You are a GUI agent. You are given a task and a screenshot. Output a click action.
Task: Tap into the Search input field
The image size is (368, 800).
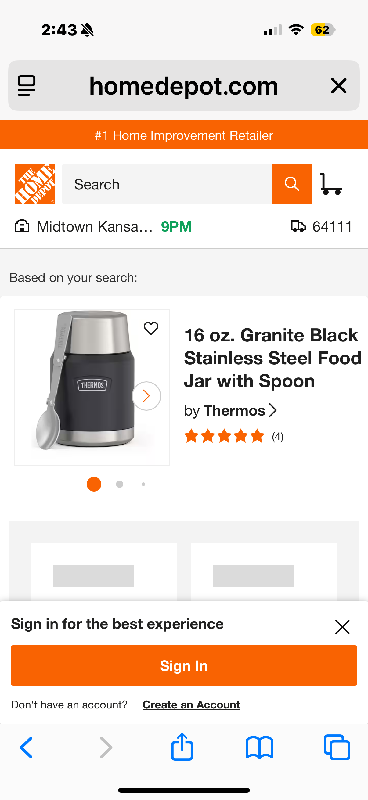coord(167,184)
